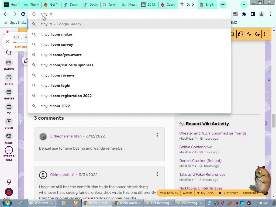Click in the address bar text field
Viewport: 276px width, 207px height.
pos(129,14)
